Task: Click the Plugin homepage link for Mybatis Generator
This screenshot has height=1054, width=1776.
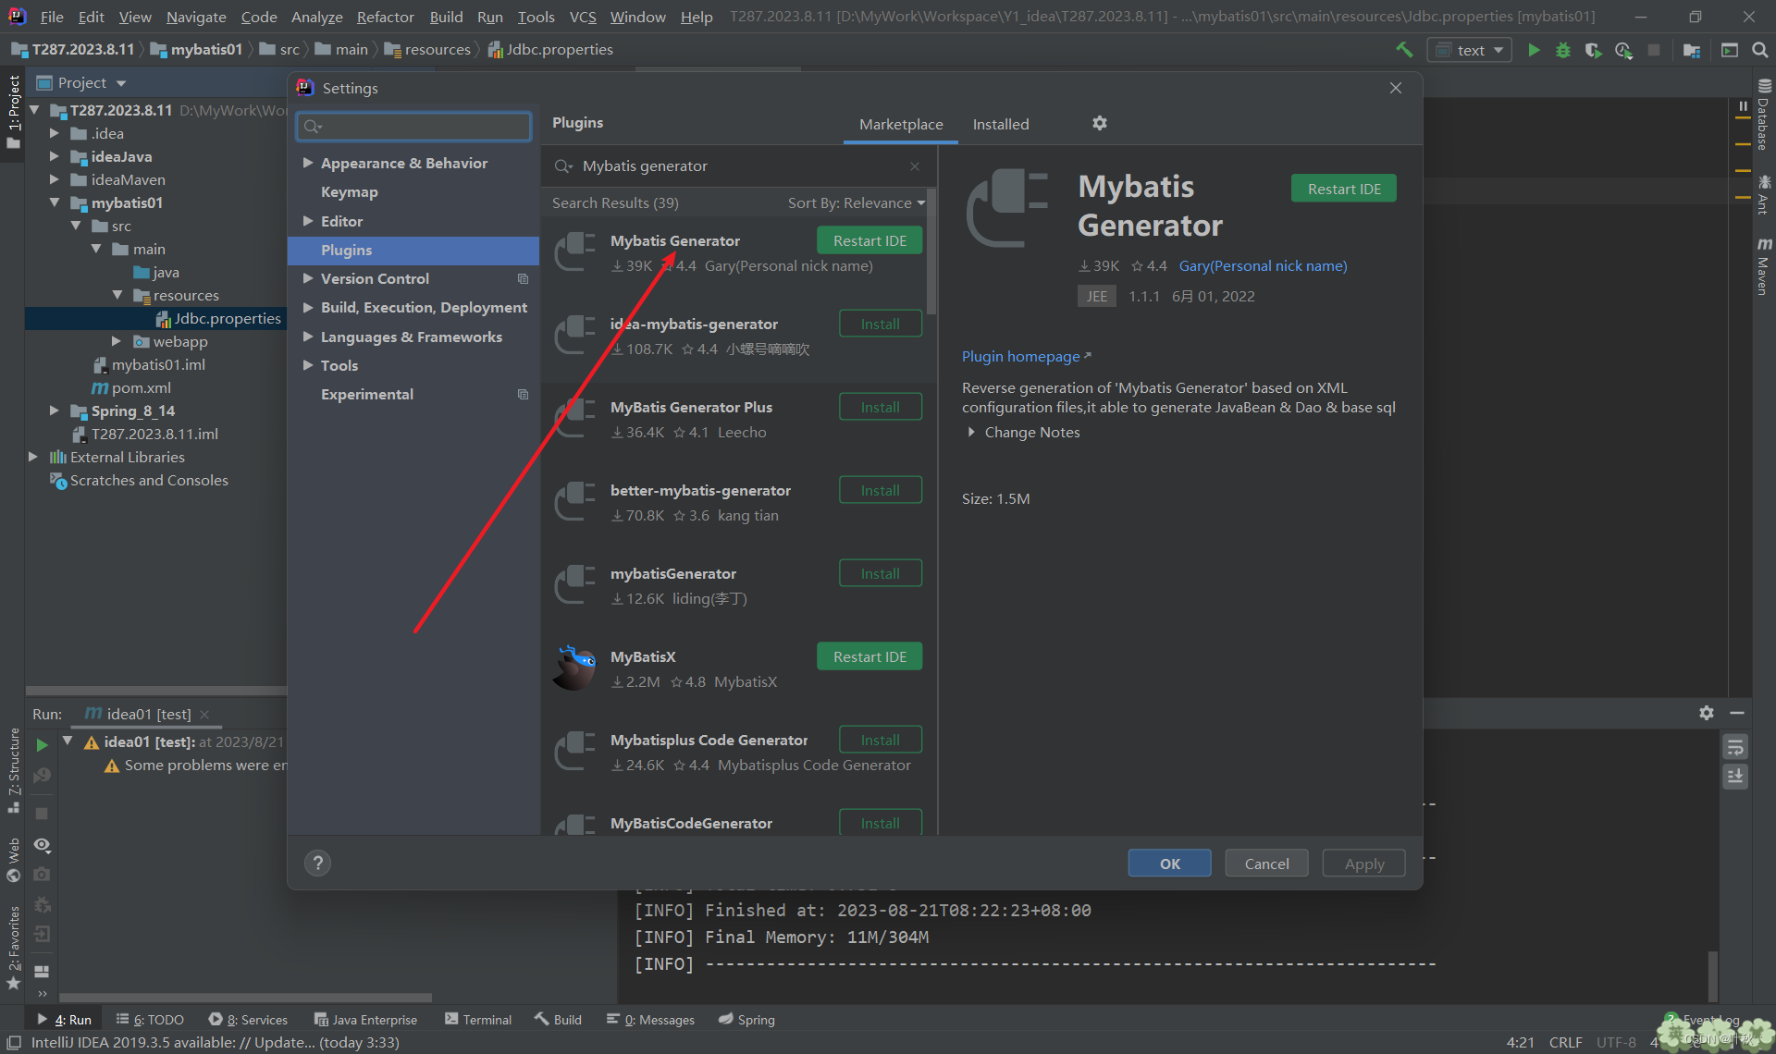Action: click(1019, 356)
